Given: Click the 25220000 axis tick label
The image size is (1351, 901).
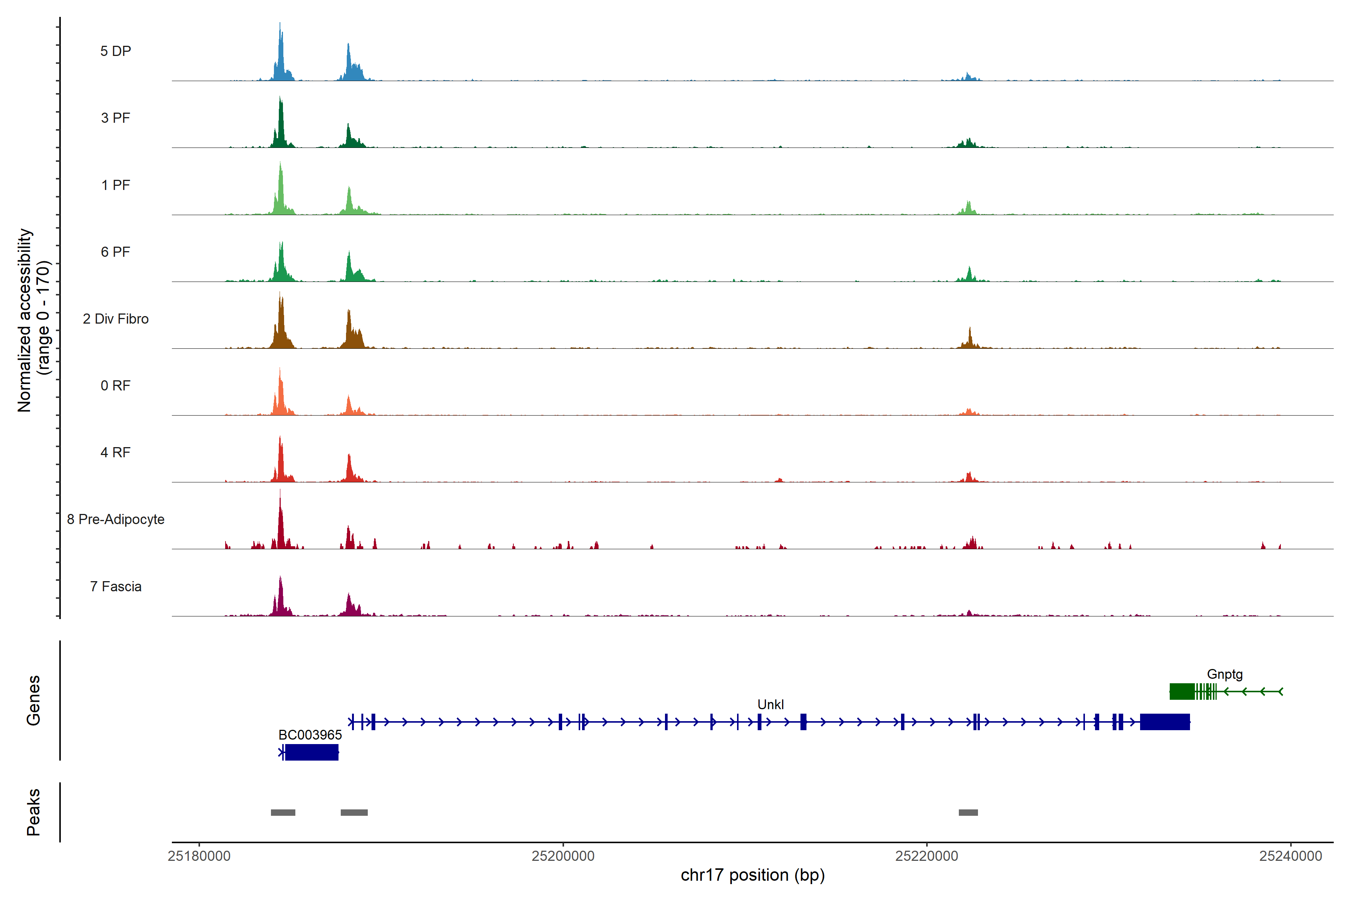Looking at the screenshot, I should (927, 856).
